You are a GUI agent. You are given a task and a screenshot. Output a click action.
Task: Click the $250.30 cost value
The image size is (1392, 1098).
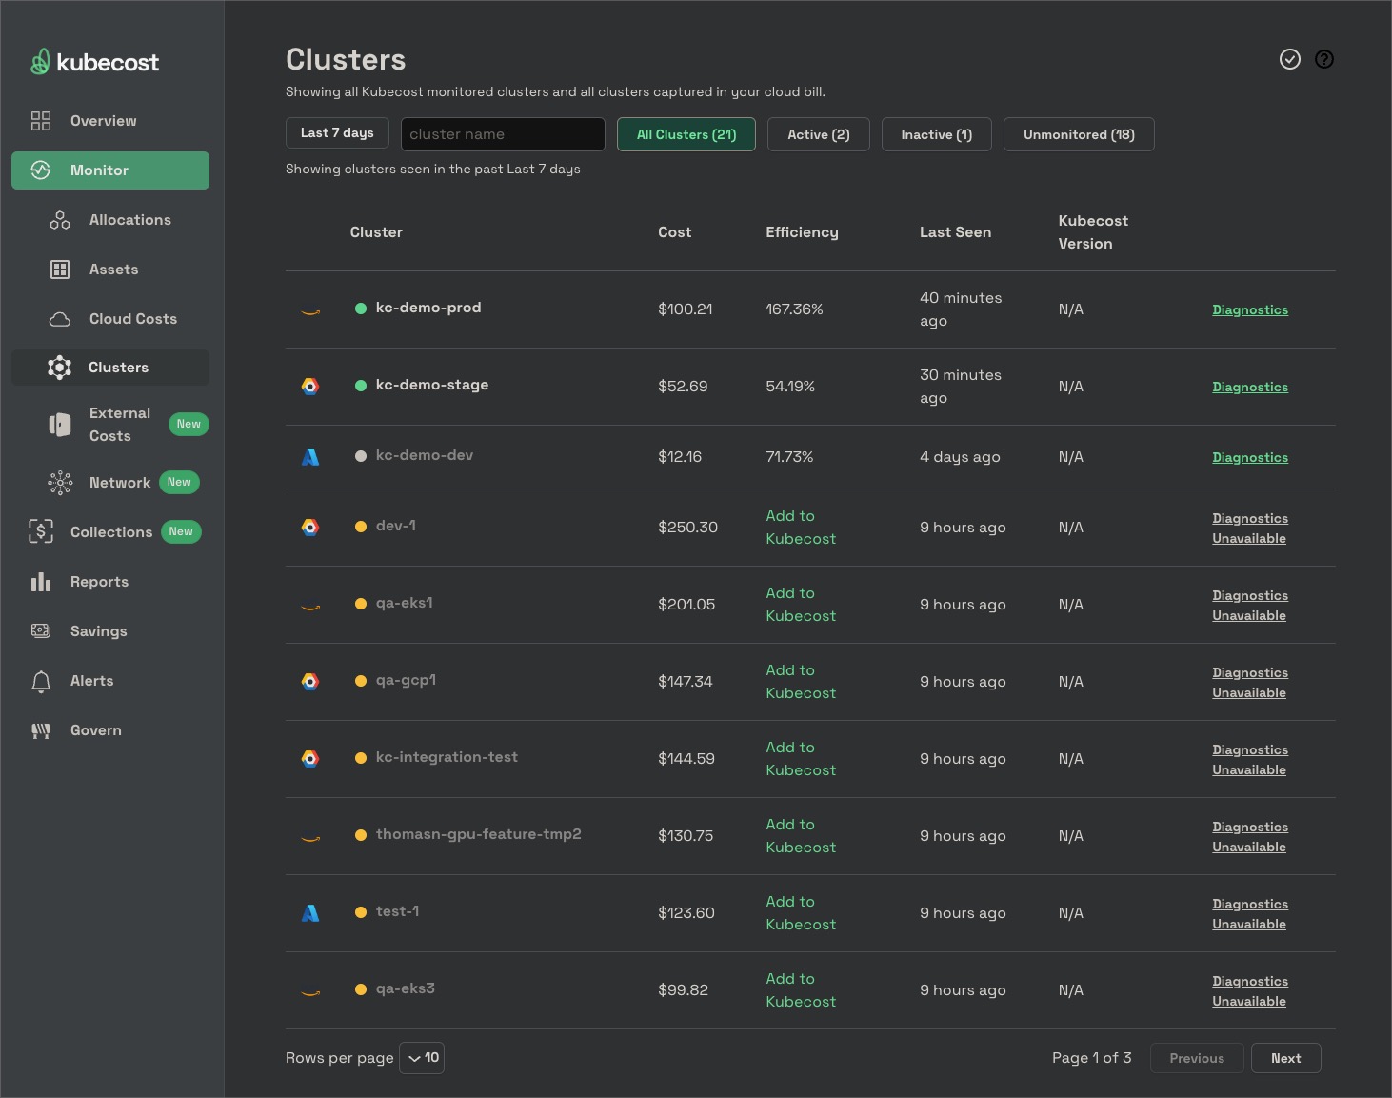[687, 528]
